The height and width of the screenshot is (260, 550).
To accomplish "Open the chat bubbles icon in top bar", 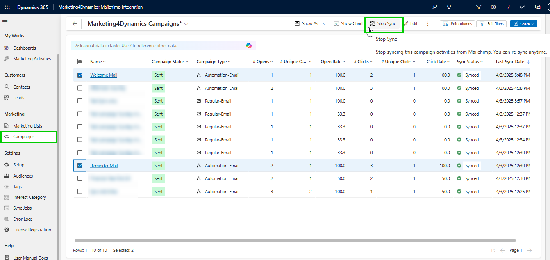I will coord(538,7).
